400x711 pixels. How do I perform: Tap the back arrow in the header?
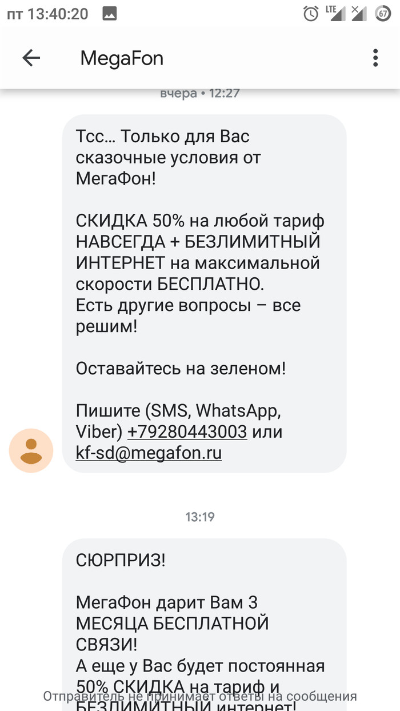pyautogui.click(x=31, y=58)
